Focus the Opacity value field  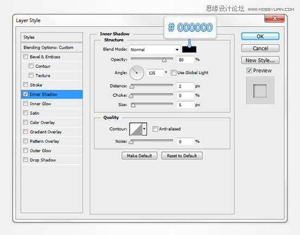click(x=185, y=60)
